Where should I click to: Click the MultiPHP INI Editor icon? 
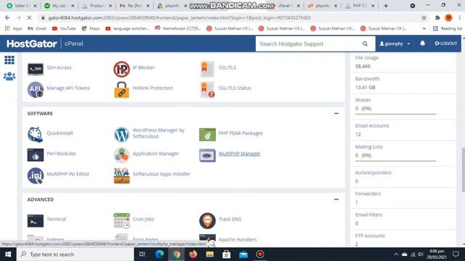(x=36, y=175)
